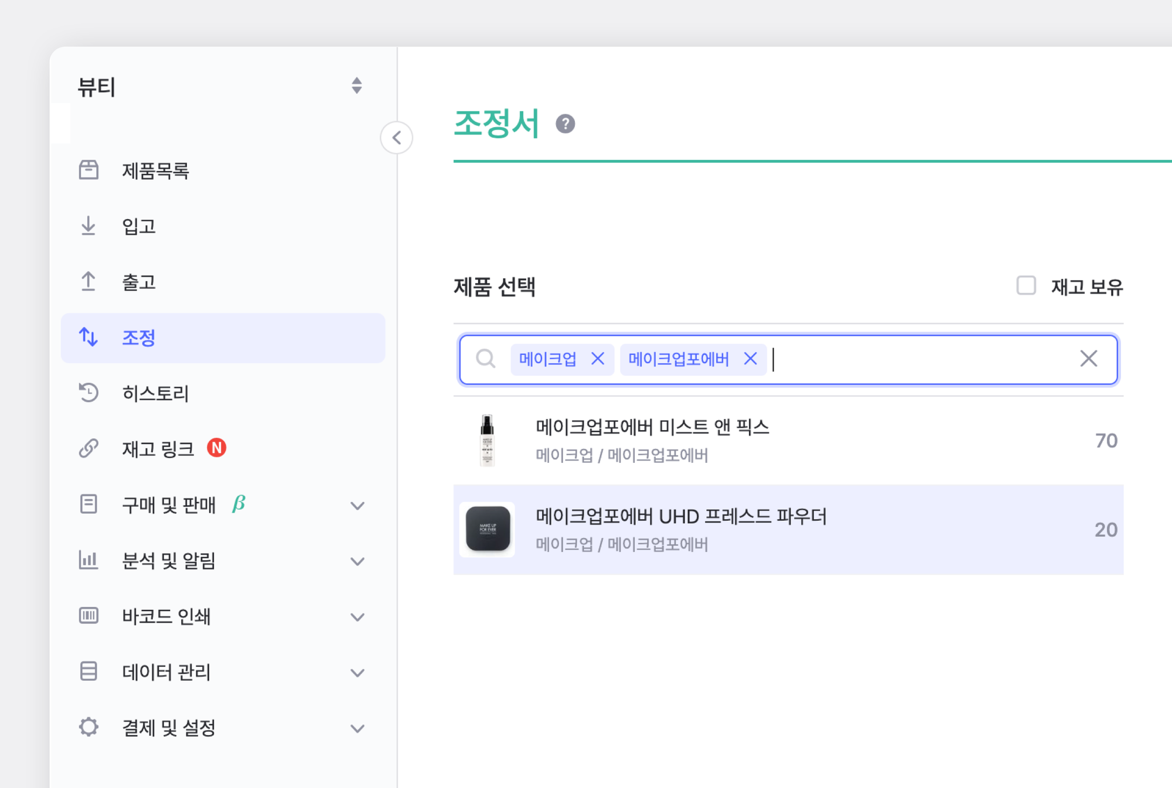The height and width of the screenshot is (788, 1172).
Task: Click the 히스토리 clock icon
Action: click(x=88, y=393)
